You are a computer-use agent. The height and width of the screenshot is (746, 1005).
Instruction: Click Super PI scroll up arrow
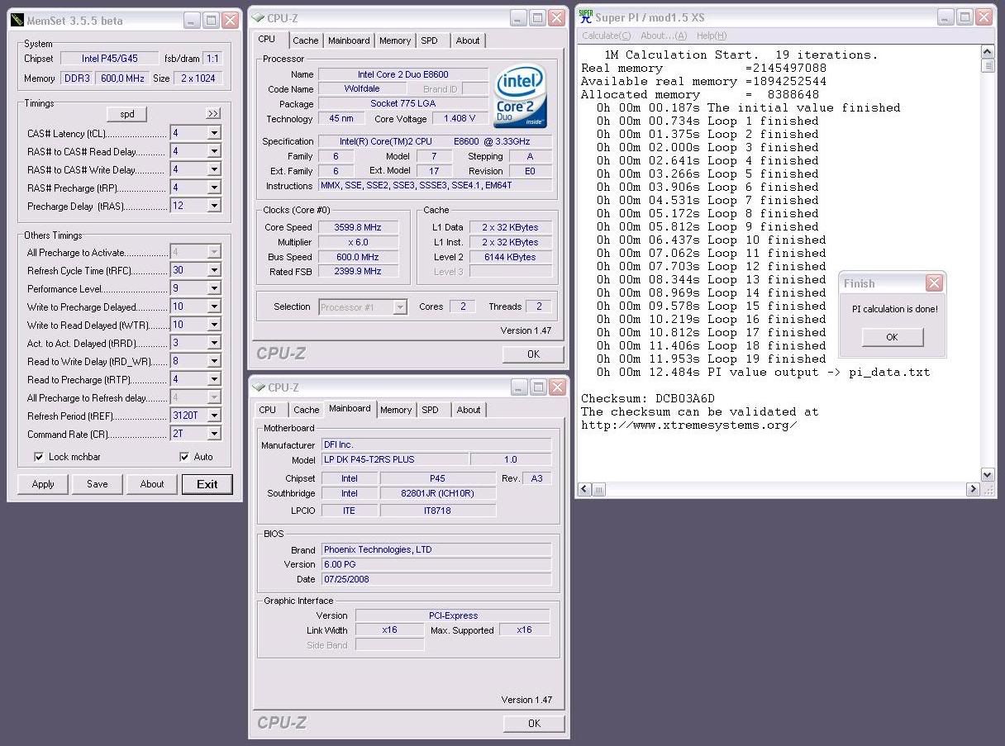pos(988,52)
